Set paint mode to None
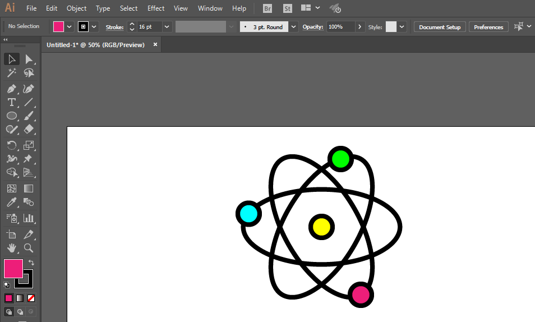This screenshot has height=322, width=535. pyautogui.click(x=31, y=298)
